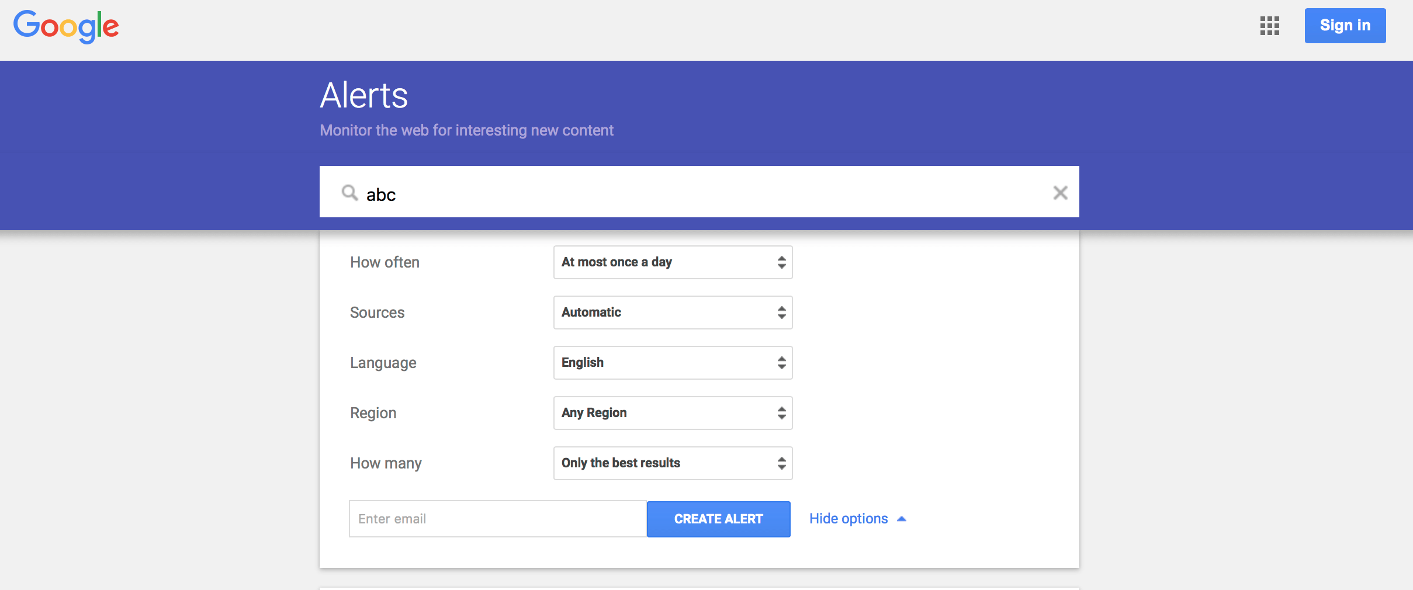Click the Sources label

(377, 313)
